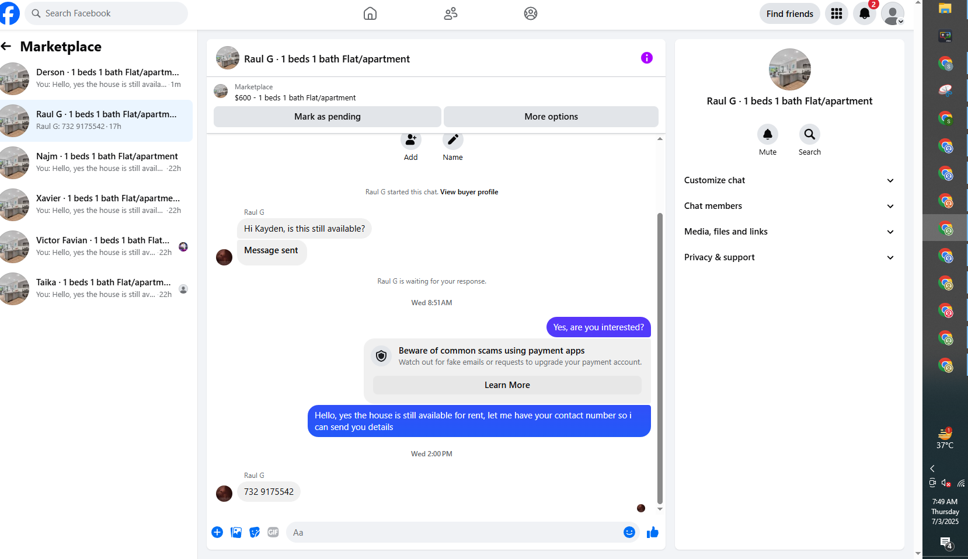Open more actions plus icon in composer
The height and width of the screenshot is (559, 968).
[x=217, y=532]
